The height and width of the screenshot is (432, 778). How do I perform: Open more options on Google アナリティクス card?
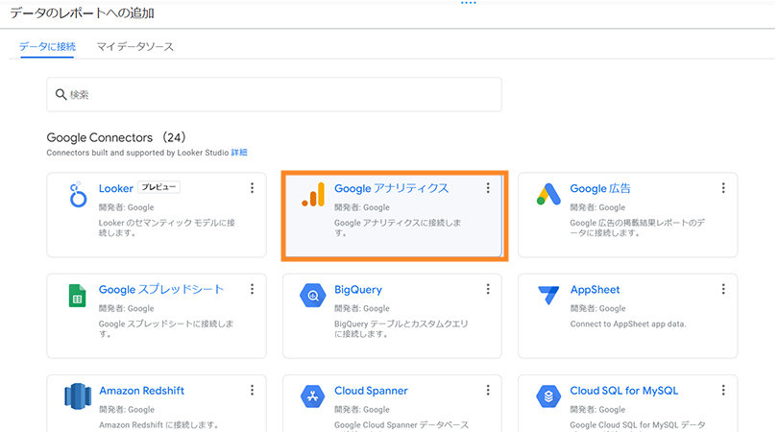[x=488, y=188]
